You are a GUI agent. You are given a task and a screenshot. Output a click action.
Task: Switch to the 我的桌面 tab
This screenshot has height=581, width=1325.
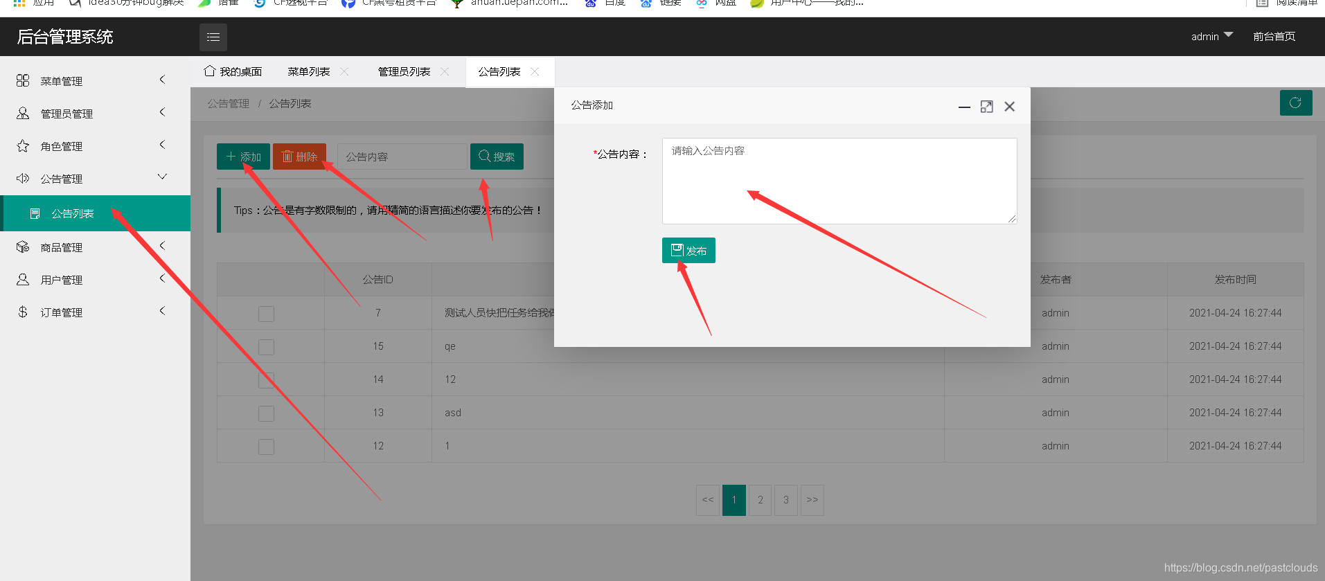233,71
